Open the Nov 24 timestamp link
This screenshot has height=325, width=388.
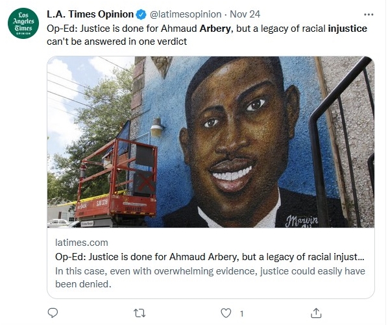pos(245,14)
